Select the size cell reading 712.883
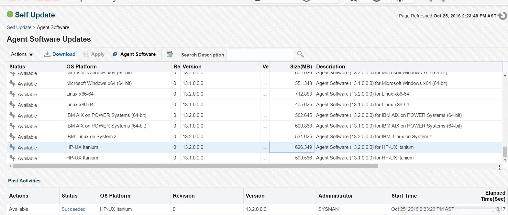The image size is (508, 215). pyautogui.click(x=292, y=94)
